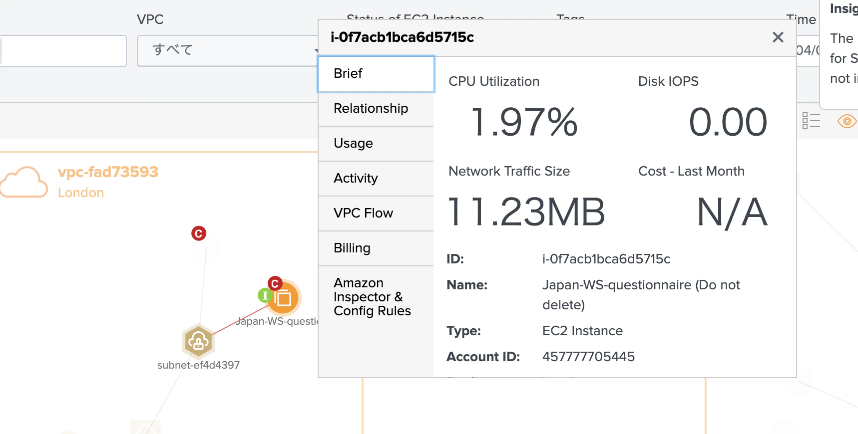Click the orange EC2 instance node icon
This screenshot has width=858, height=434.
click(283, 298)
